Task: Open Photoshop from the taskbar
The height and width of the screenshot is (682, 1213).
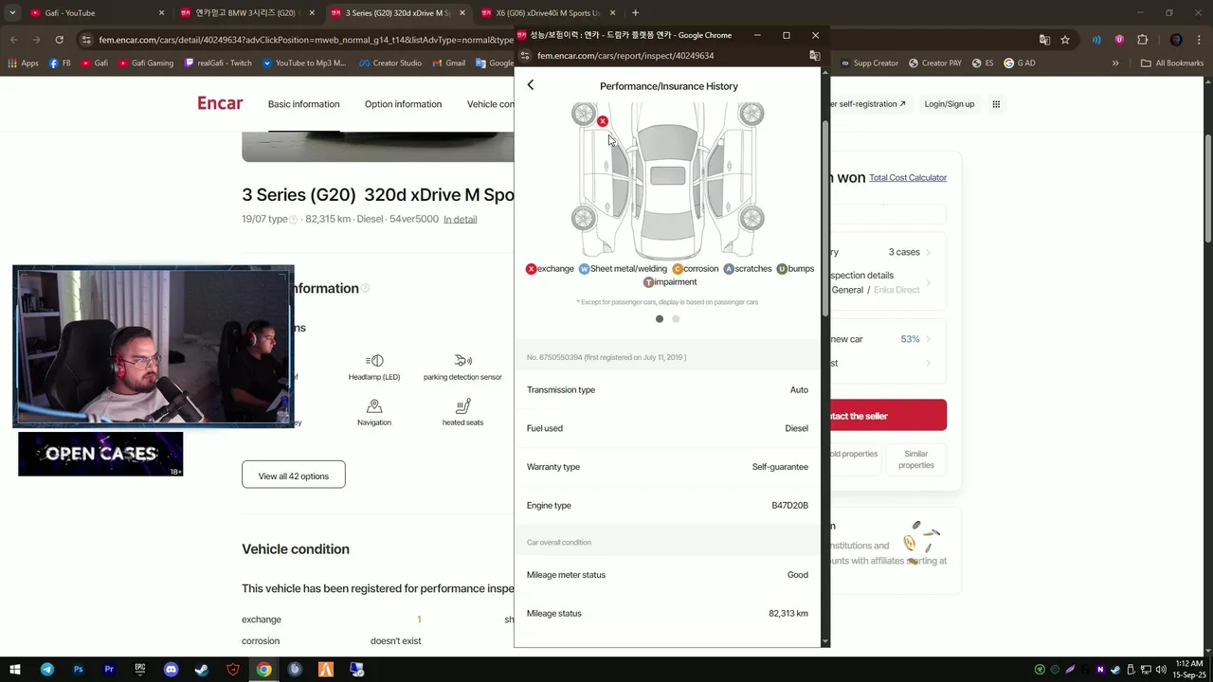Action: coord(78,670)
